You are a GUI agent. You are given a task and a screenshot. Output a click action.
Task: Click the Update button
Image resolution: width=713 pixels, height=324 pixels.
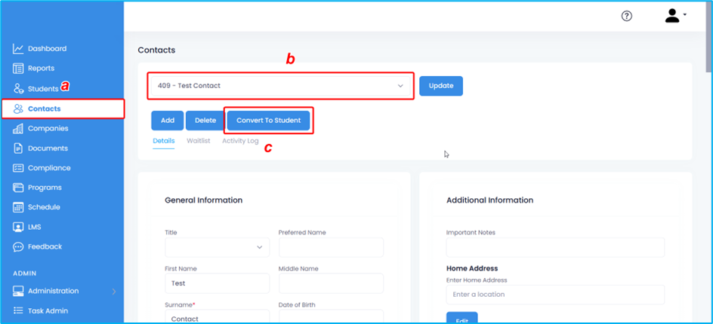click(x=440, y=86)
